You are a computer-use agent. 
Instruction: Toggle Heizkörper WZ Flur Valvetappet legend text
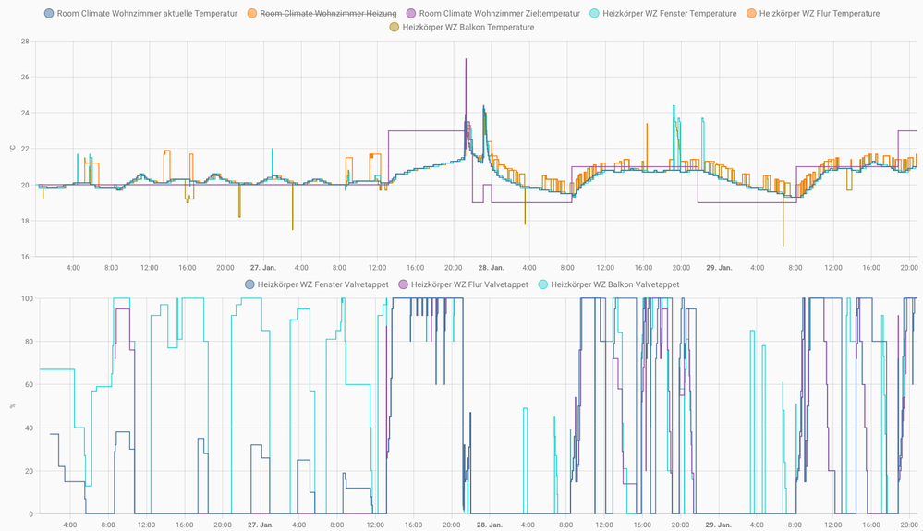pyautogui.click(x=469, y=284)
